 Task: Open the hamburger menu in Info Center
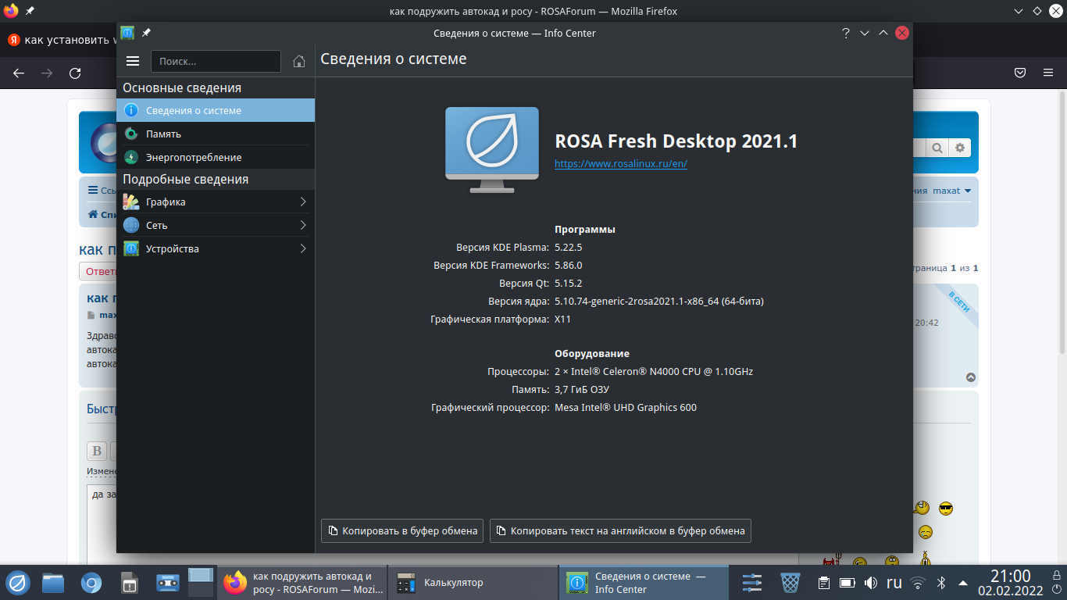coord(133,61)
